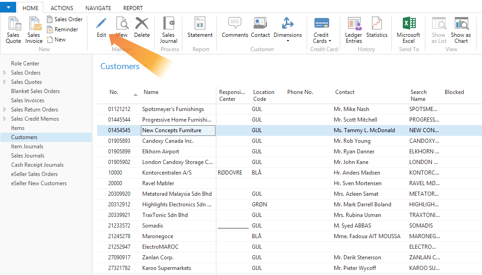Click the Sales Order ribbon button

[x=65, y=19]
